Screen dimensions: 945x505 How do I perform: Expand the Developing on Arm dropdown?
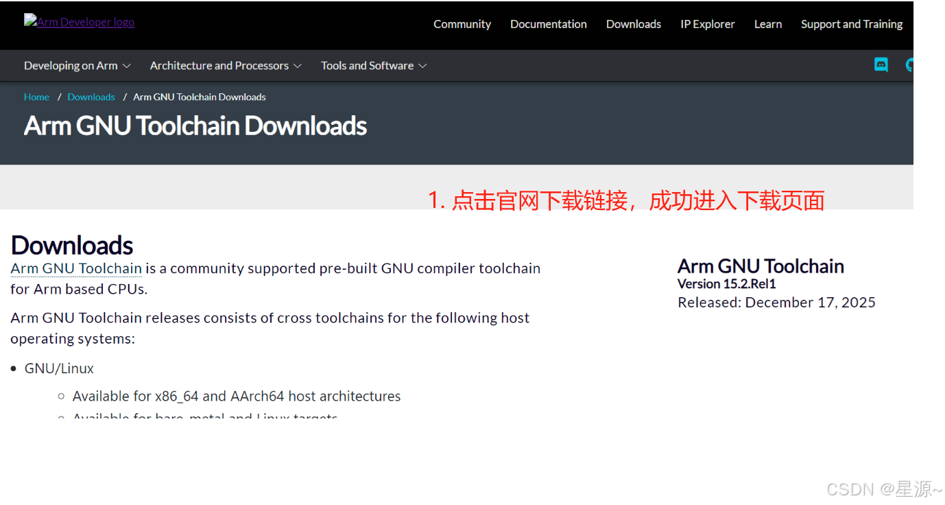[77, 65]
